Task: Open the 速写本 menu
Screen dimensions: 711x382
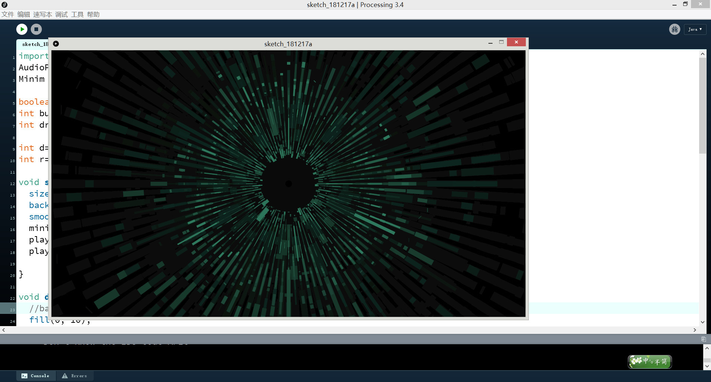Action: 43,14
